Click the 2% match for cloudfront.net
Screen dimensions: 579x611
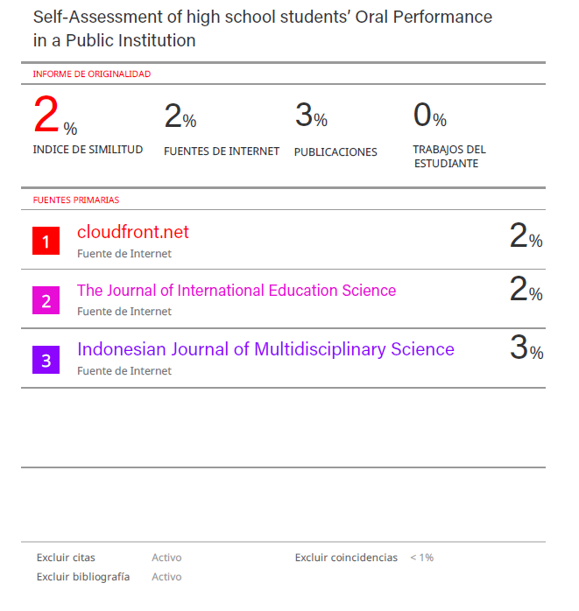(x=526, y=235)
